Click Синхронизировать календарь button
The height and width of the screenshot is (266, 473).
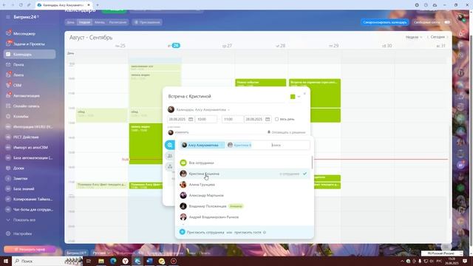pos(384,22)
